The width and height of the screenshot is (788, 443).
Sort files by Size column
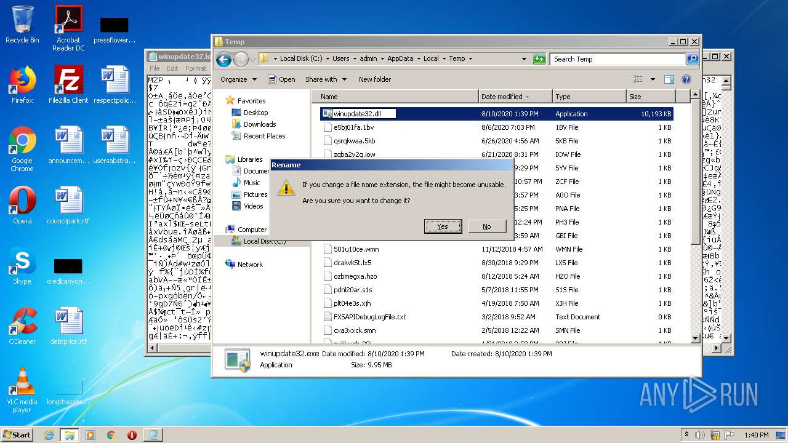[651, 97]
